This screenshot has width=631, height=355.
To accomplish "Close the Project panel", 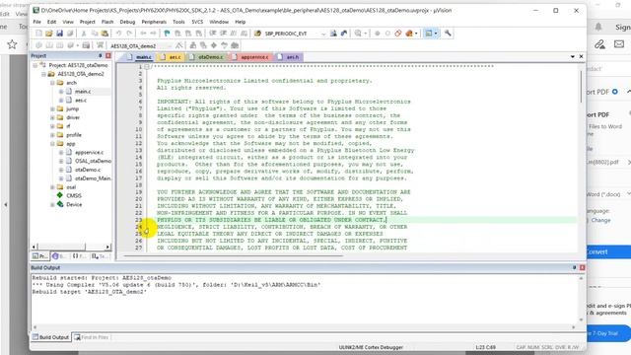I will (108, 55).
